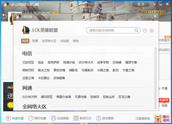This screenshot has height=124, width=172.
Task: Click 已是最新版 status text
Action: pos(143,119)
